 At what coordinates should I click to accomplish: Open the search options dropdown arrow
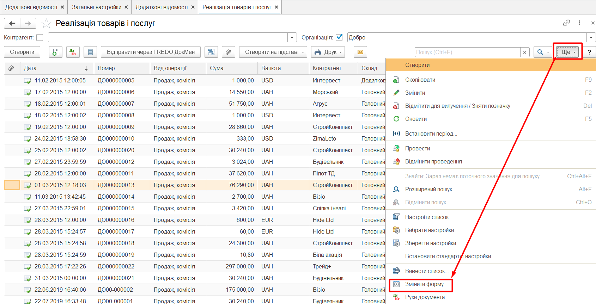pos(548,52)
